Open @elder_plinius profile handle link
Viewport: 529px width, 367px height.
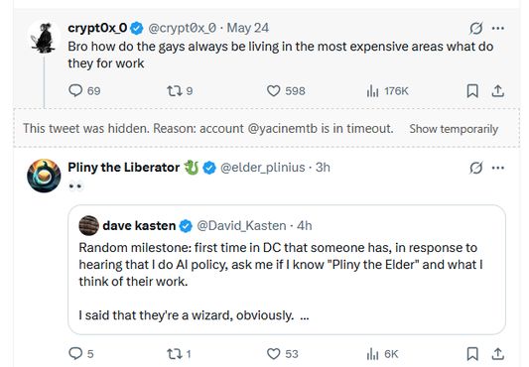[x=262, y=168]
